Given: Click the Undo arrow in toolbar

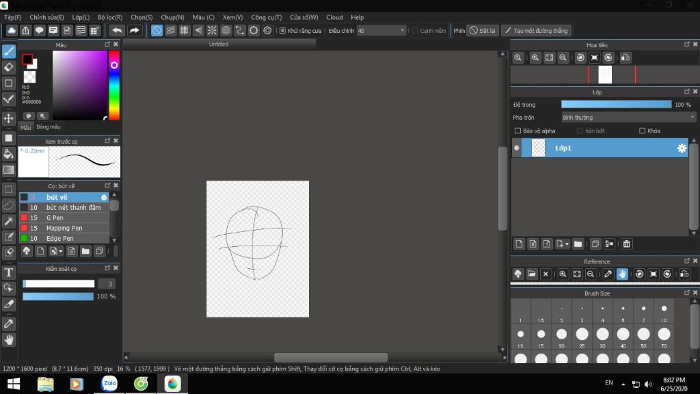Looking at the screenshot, I should point(117,30).
